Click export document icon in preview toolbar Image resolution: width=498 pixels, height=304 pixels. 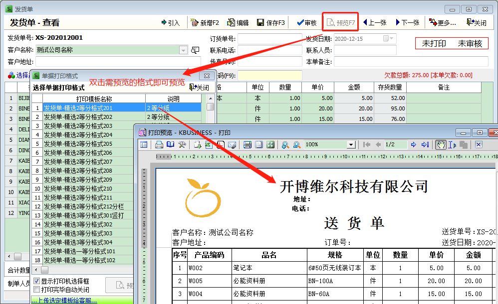point(198,145)
